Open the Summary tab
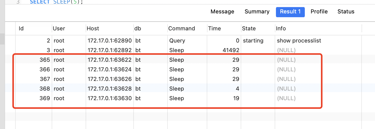The image size is (375, 129). click(x=257, y=12)
